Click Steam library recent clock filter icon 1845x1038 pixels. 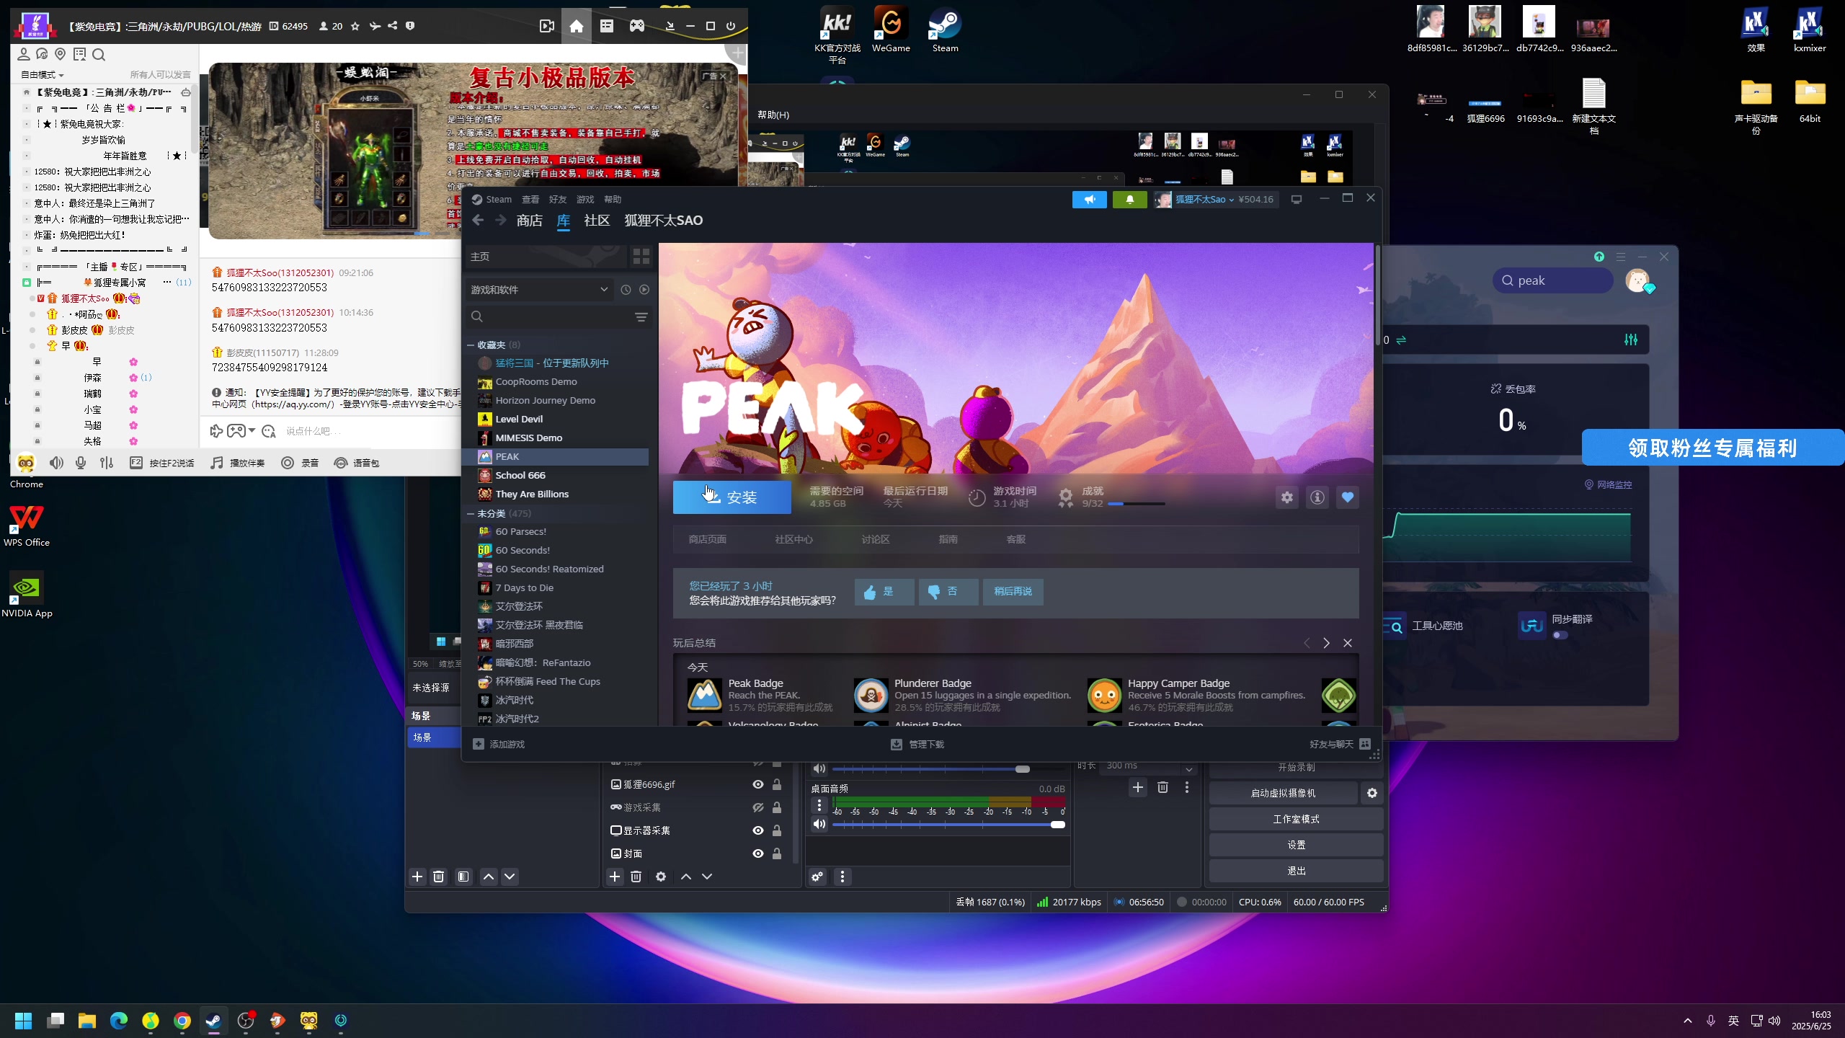tap(626, 290)
